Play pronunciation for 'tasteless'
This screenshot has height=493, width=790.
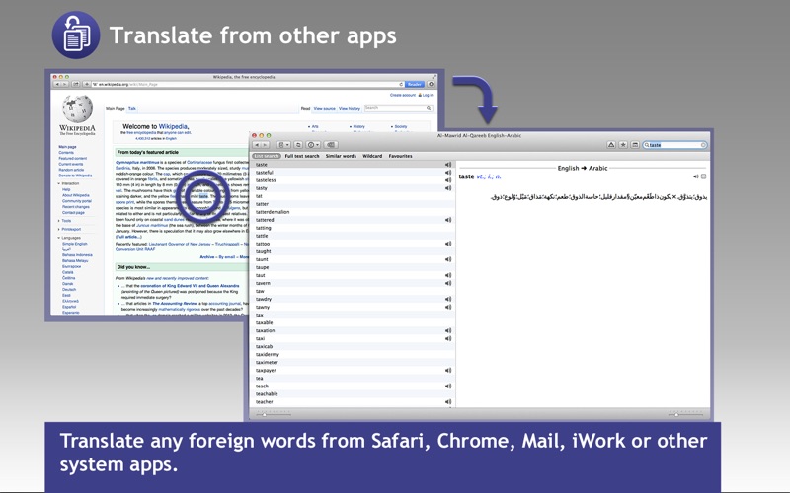[x=448, y=180]
